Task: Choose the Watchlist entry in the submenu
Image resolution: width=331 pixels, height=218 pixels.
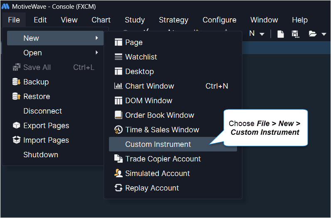Action: tap(141, 57)
